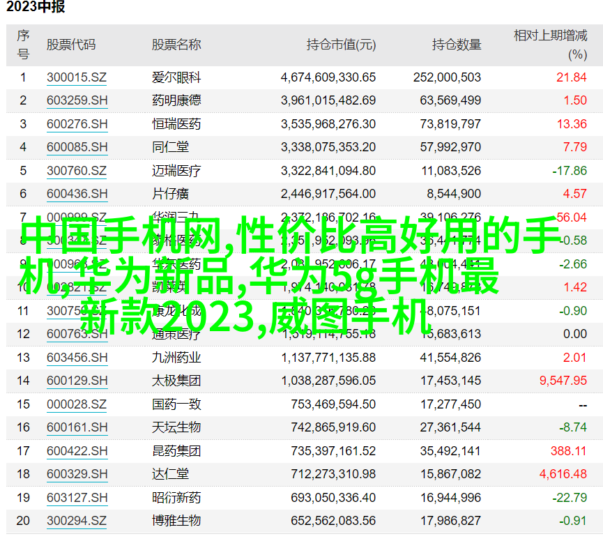Click holding quantity 16,944,996
Screen dimensions: 603x541
(450, 498)
